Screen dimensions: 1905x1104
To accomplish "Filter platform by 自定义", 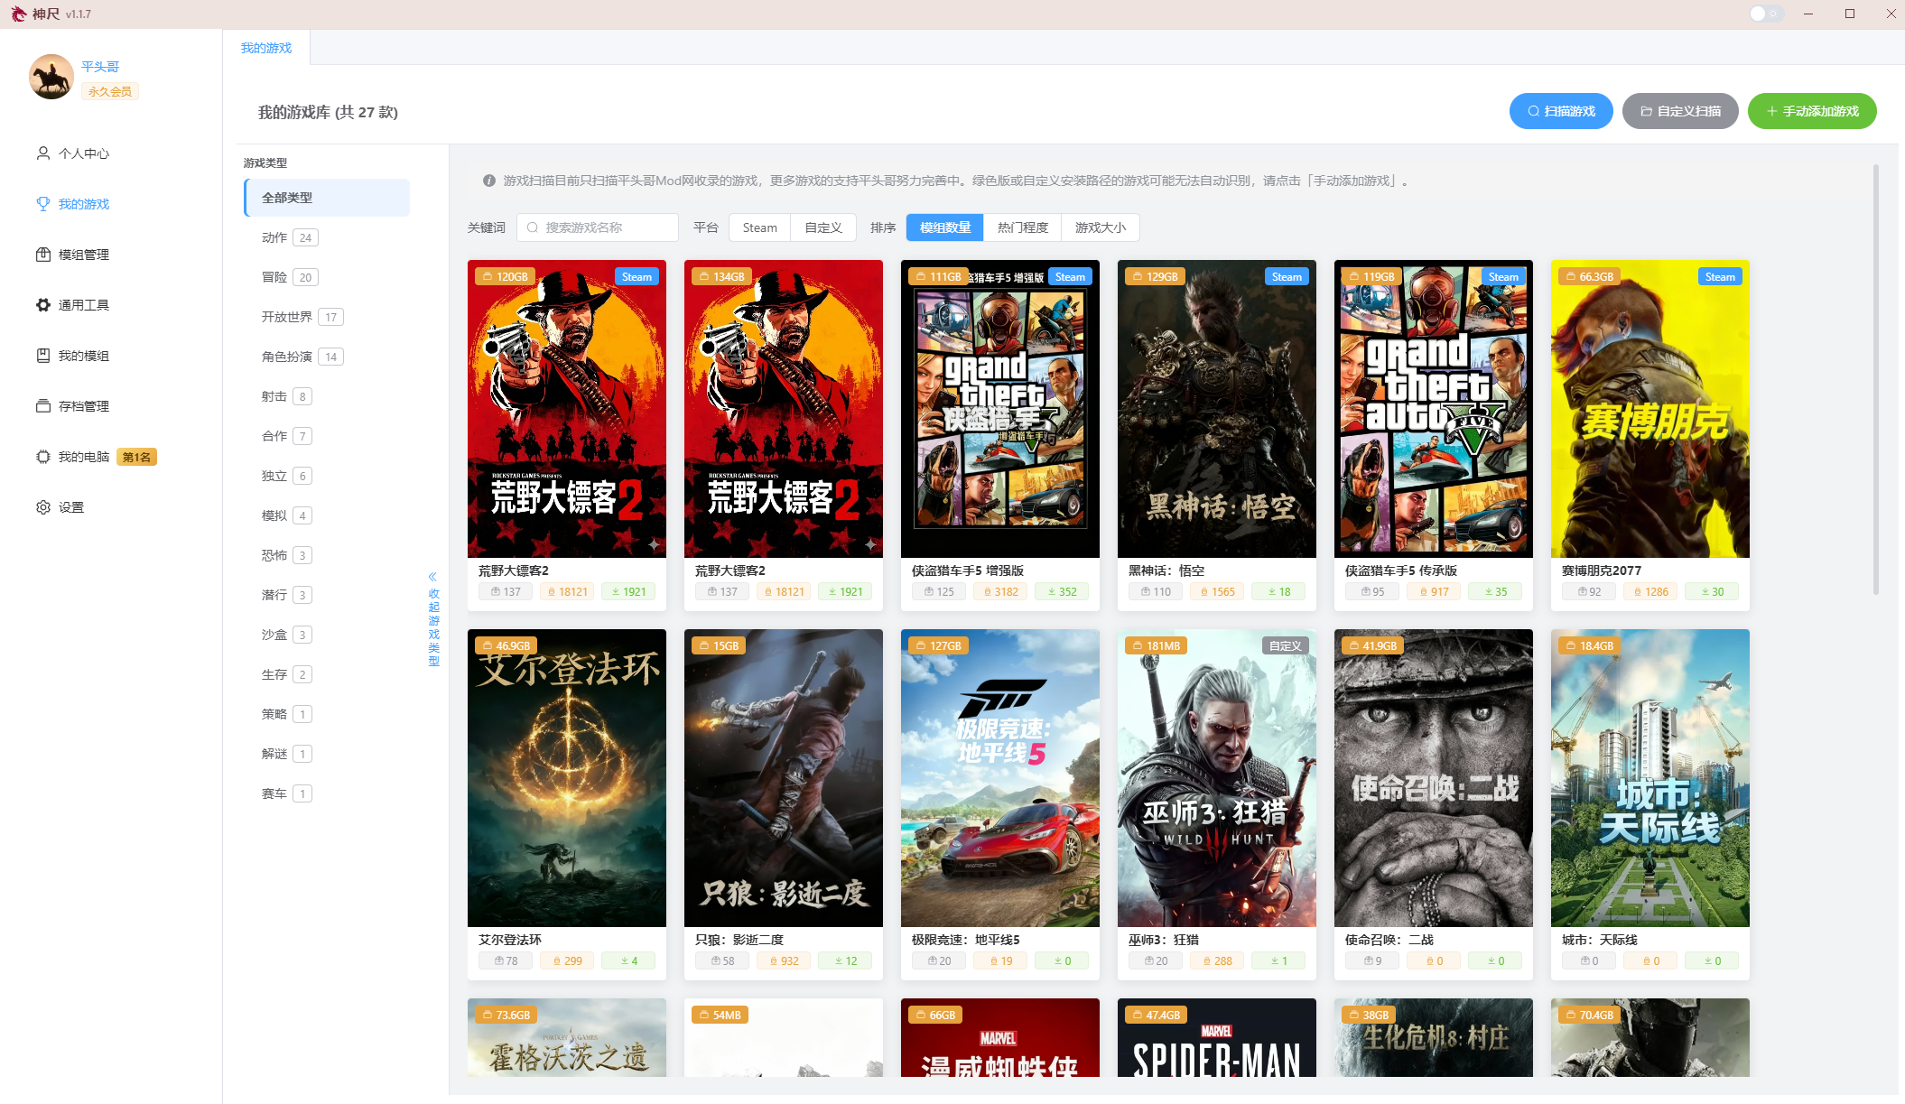I will coord(822,227).
